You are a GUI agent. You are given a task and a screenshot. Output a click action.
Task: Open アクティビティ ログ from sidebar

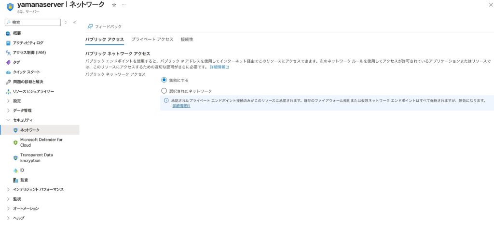(28, 43)
